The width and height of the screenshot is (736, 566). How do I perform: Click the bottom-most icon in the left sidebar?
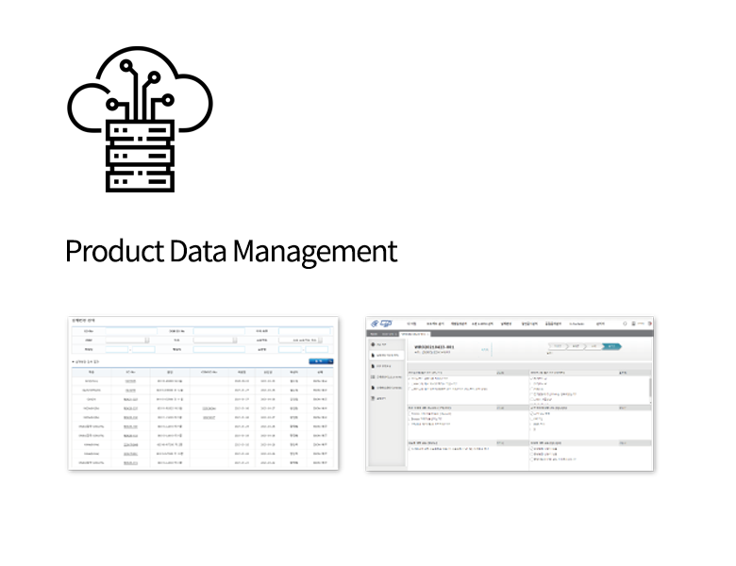tap(372, 399)
